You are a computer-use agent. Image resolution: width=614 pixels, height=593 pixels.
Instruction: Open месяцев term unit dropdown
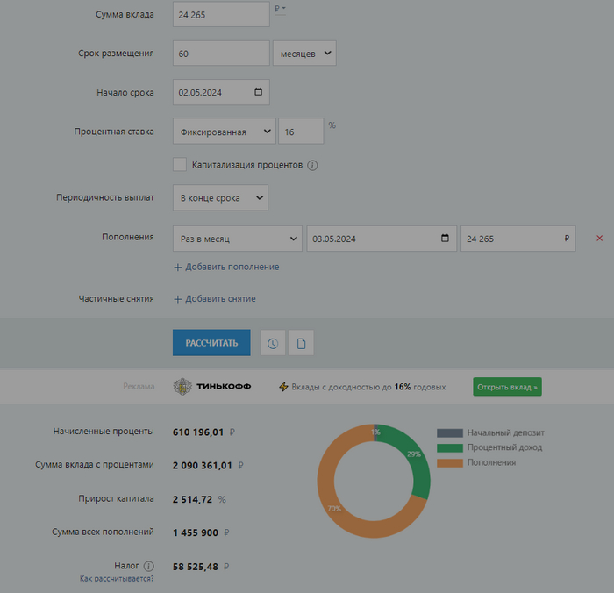[x=304, y=54]
